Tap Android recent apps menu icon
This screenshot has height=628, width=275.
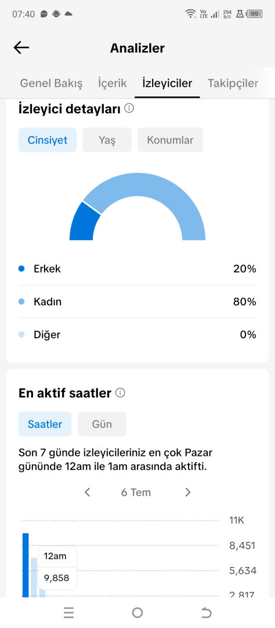click(68, 612)
